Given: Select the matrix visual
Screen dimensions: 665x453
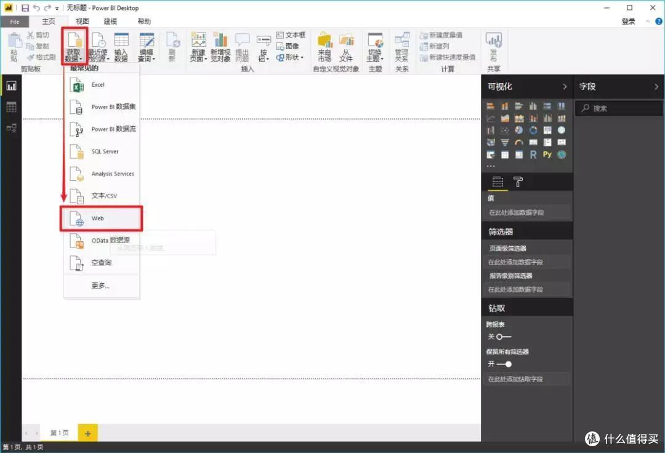Looking at the screenshot, I should click(518, 154).
